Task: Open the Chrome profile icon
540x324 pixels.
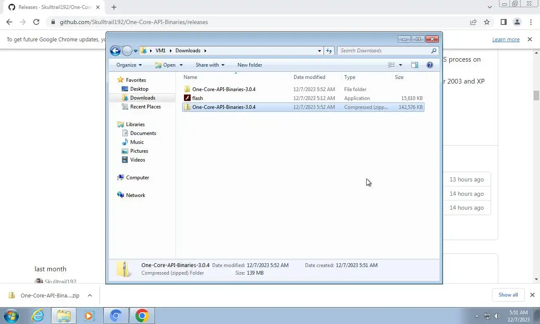Action: point(517,22)
